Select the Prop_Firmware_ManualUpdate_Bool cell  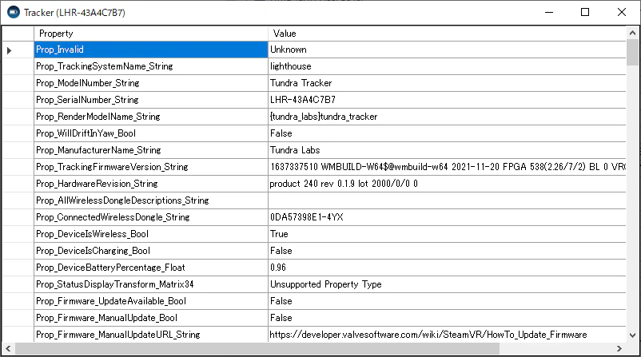(151, 317)
